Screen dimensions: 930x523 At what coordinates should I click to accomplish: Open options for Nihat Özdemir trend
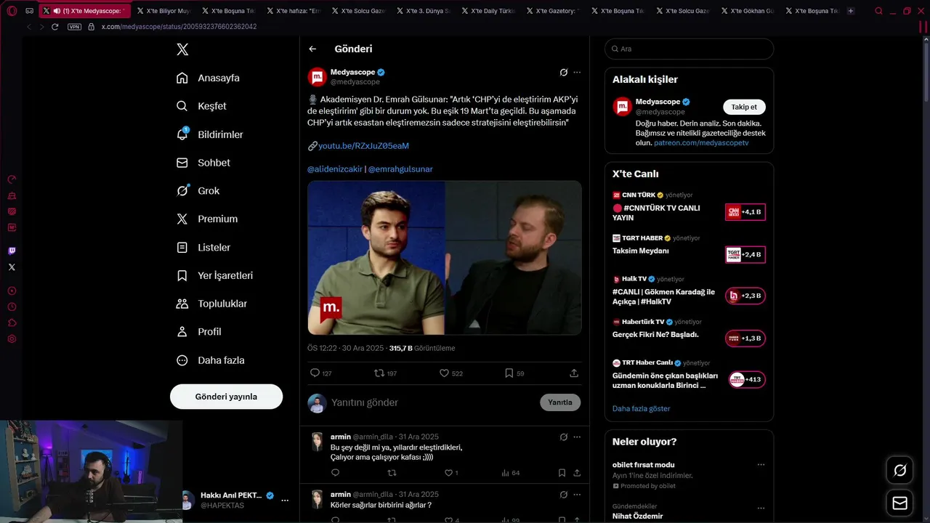(x=761, y=508)
